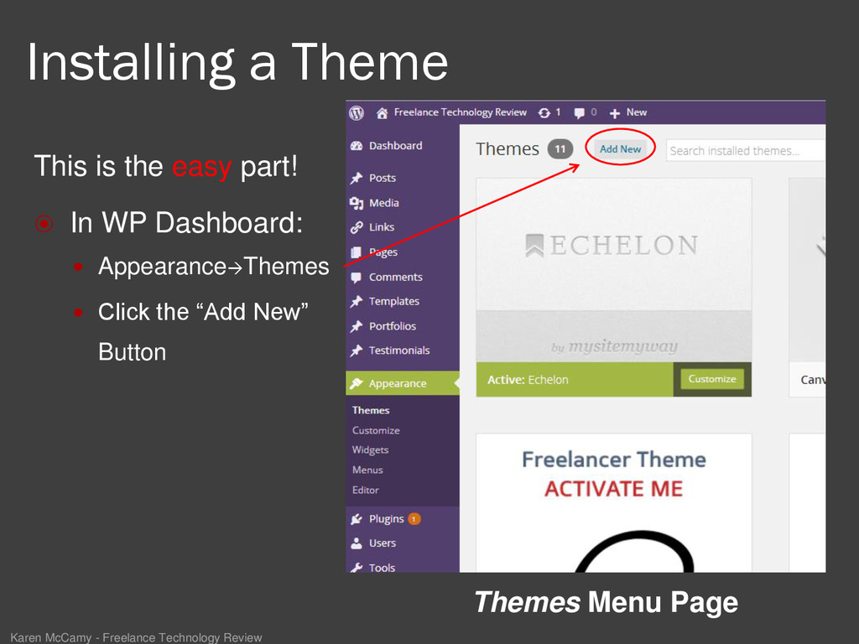Screen dimensions: 859x644
Task: Click the home icon beside site name
Action: (x=382, y=113)
